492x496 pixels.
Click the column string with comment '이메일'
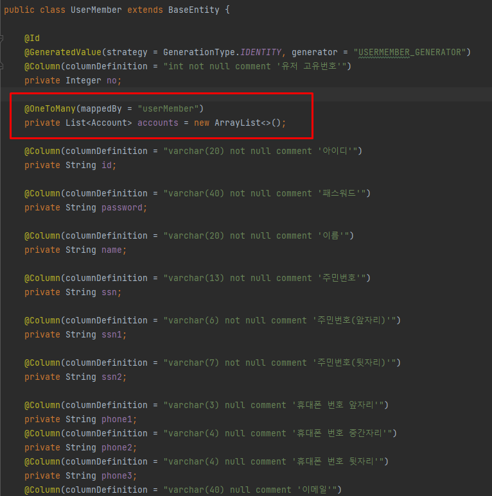(250, 490)
